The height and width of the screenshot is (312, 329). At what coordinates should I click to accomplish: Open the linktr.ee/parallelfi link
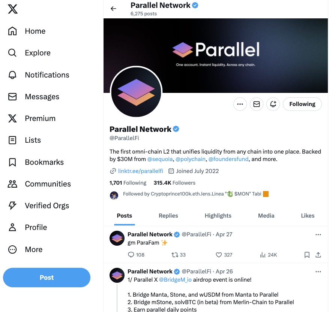point(140,171)
